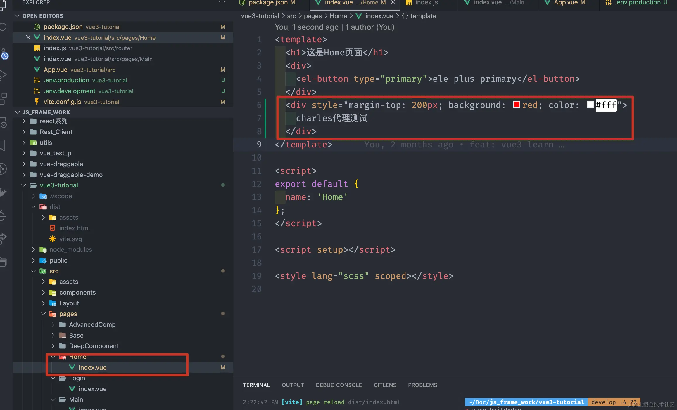677x410 pixels.
Task: Click the pages breadcrumb segment
Action: coord(313,16)
